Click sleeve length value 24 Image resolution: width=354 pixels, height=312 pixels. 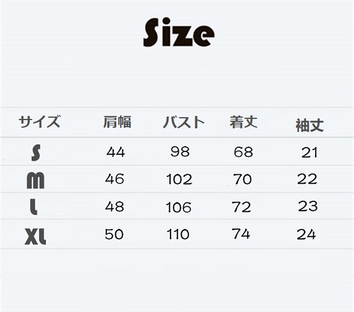tap(306, 234)
